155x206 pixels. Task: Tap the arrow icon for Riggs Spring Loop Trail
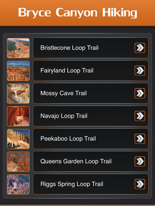click(x=139, y=184)
